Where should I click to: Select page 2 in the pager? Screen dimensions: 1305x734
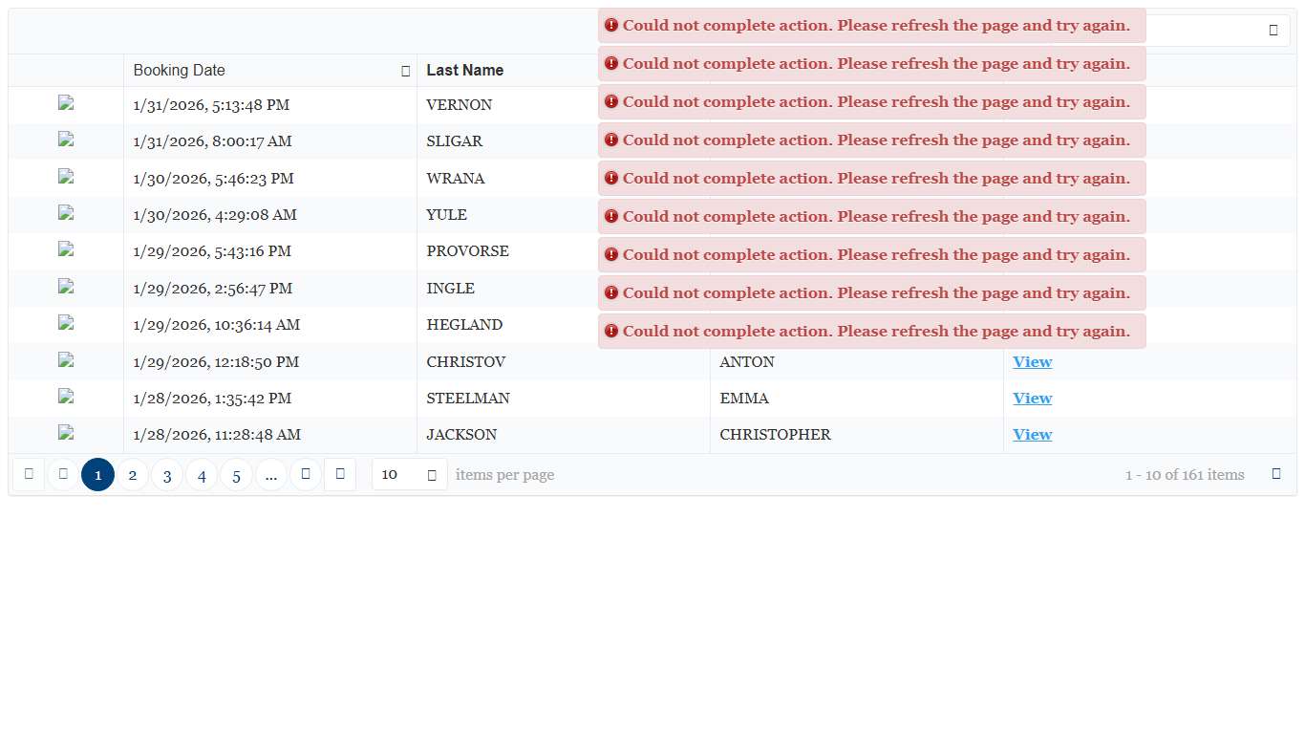click(x=133, y=475)
